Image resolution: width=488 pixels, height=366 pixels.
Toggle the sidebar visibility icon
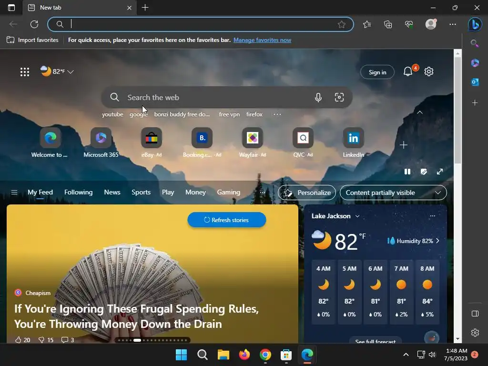475,314
